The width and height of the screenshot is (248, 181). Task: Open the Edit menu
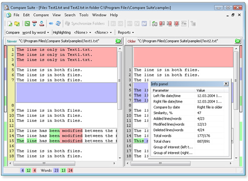(x=26, y=15)
